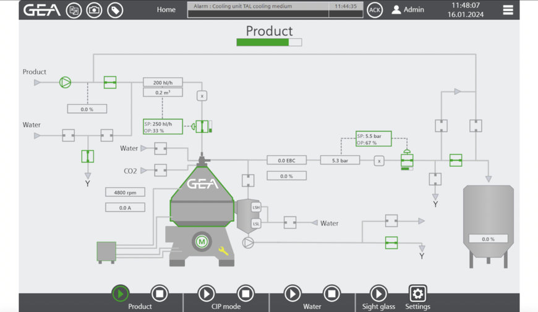Open the SP 250 hl/h flow controller
This screenshot has height=312, width=538.
tap(163, 127)
